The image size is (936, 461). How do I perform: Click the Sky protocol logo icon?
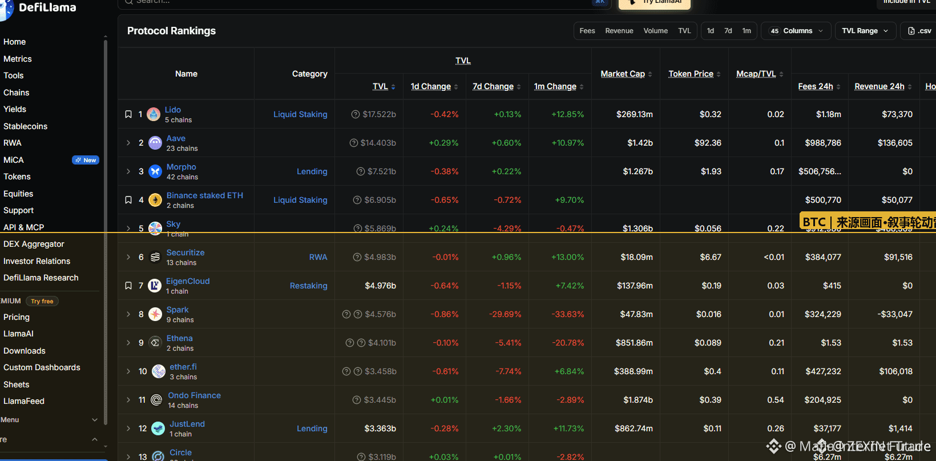point(155,229)
